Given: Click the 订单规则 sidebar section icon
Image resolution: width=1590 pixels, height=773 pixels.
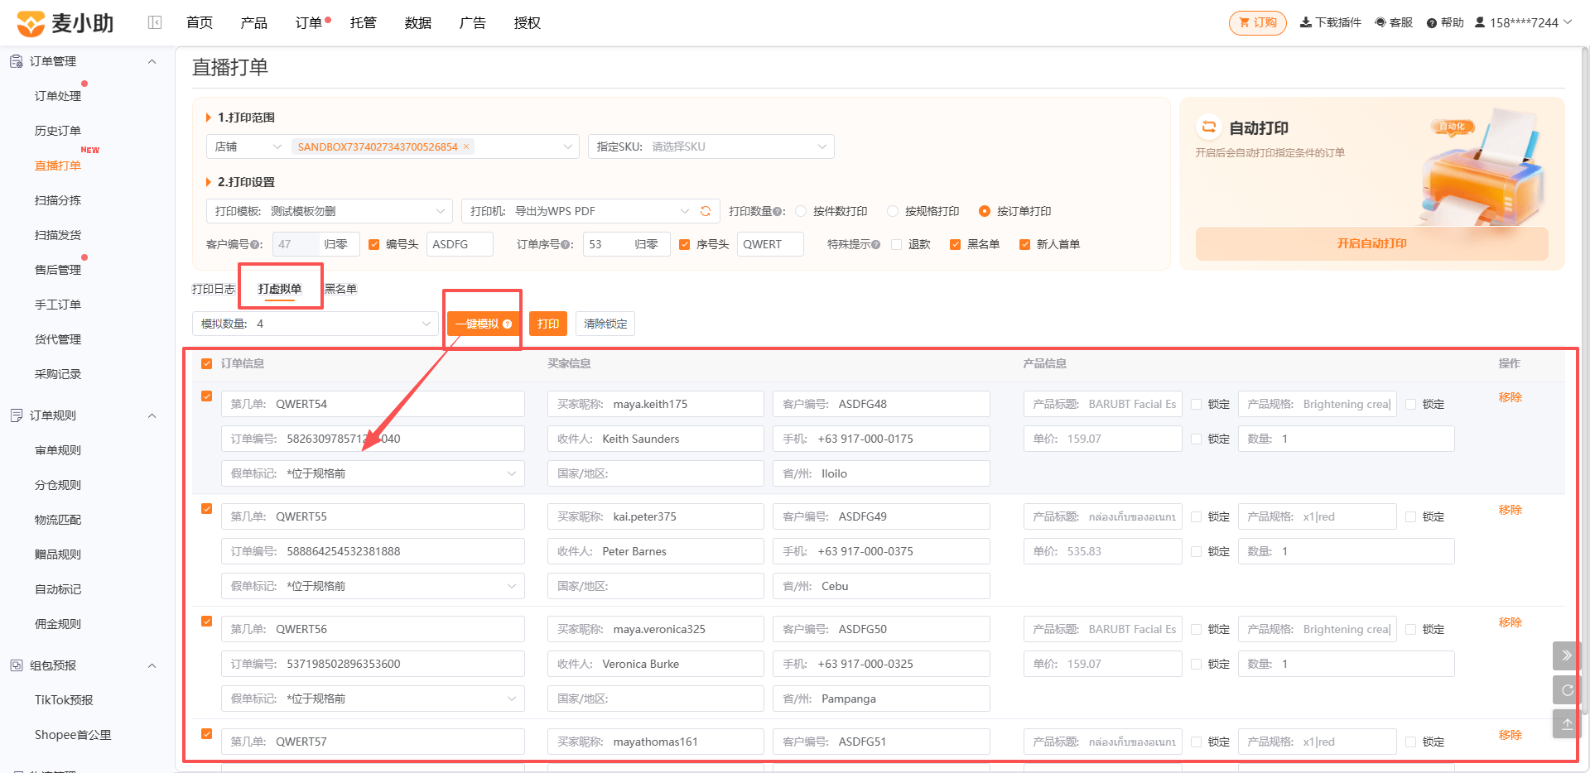Looking at the screenshot, I should tap(17, 415).
